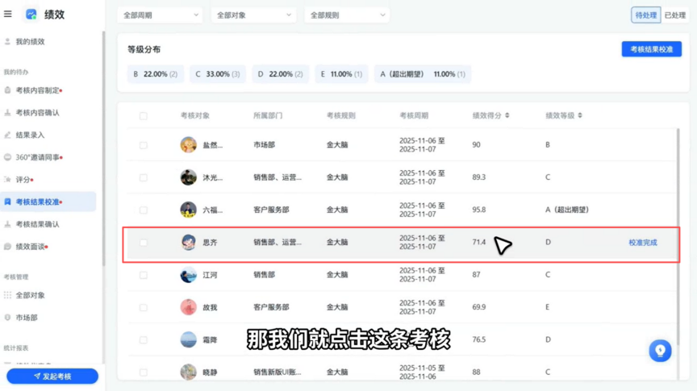Click the 全部对象 grid icon
The image size is (697, 391).
(x=7, y=295)
